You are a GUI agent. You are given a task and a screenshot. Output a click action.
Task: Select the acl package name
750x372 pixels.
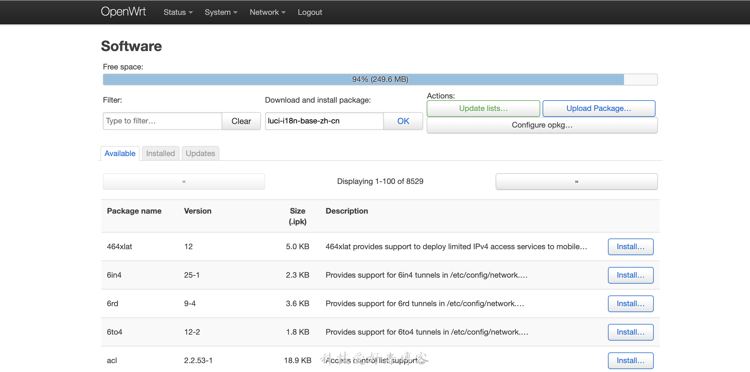112,360
